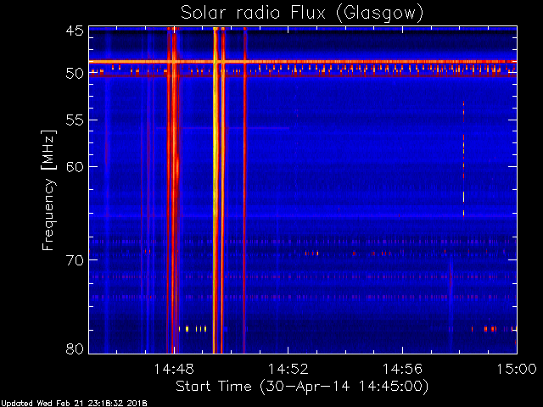Click the 80 frequency tick label
Screen dimensions: 543x407
point(75,348)
